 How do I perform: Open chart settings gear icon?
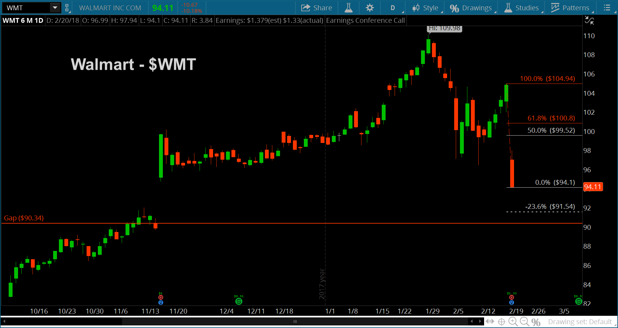370,8
